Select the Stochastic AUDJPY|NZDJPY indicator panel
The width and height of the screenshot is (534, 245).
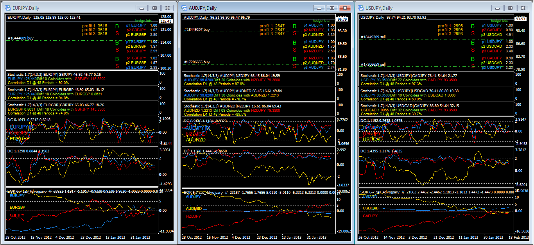[258, 80]
